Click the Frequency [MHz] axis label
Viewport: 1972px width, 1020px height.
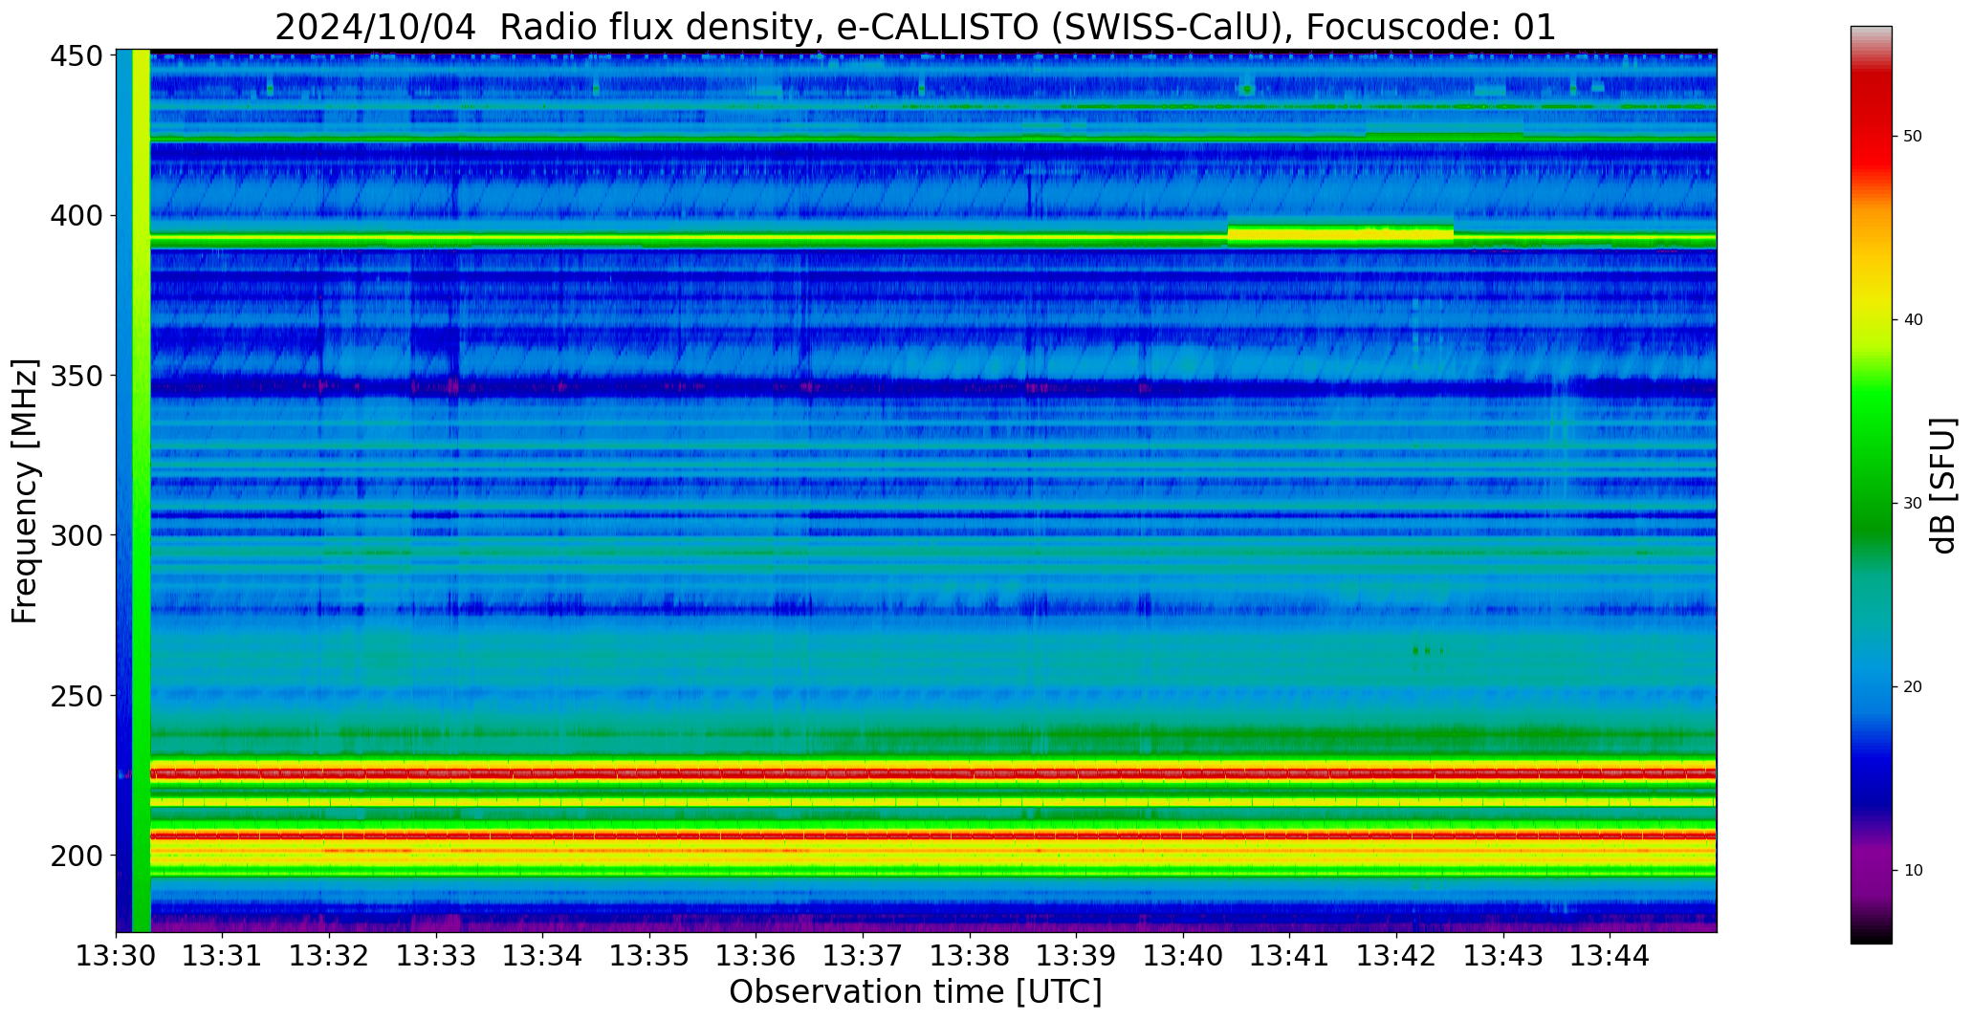[25, 491]
